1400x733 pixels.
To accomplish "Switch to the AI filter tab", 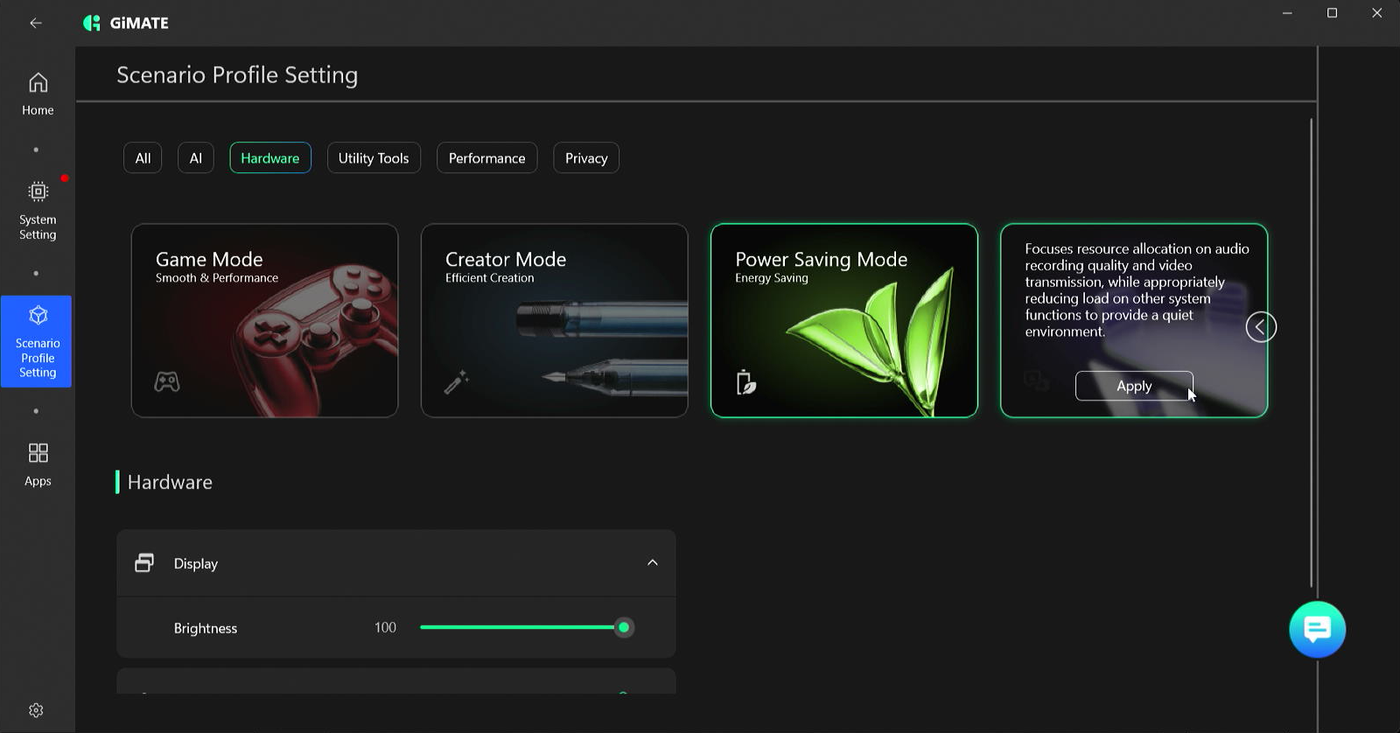I will pyautogui.click(x=196, y=158).
